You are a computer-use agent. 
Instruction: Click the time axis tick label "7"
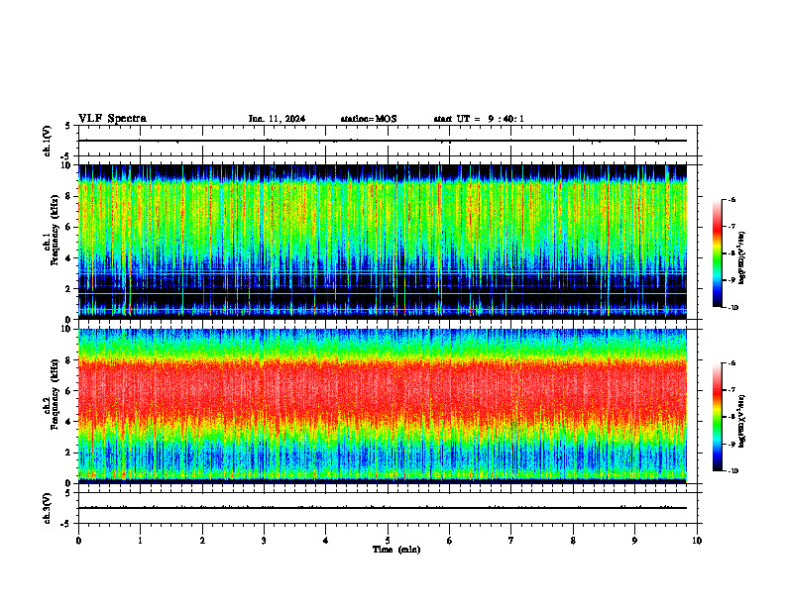point(511,541)
